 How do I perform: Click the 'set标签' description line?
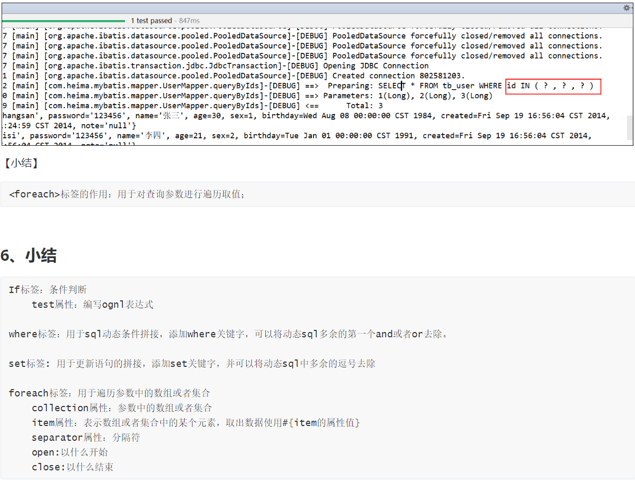[x=192, y=364]
